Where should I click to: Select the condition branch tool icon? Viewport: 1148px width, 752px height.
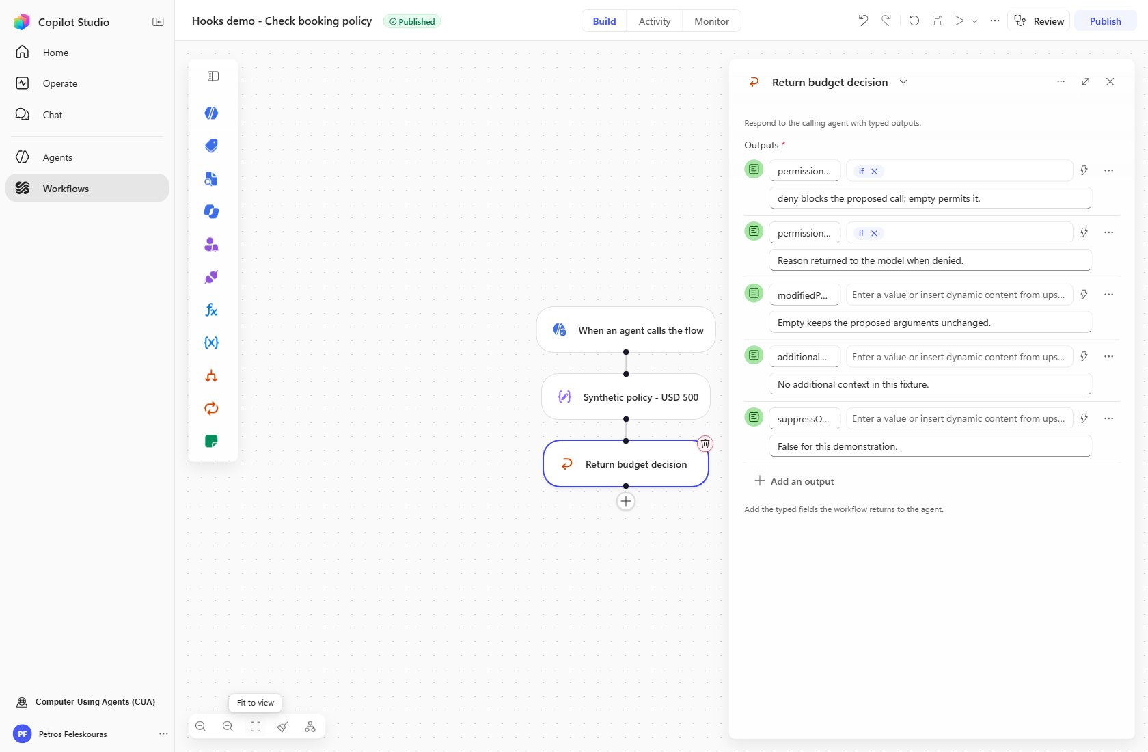tap(212, 375)
